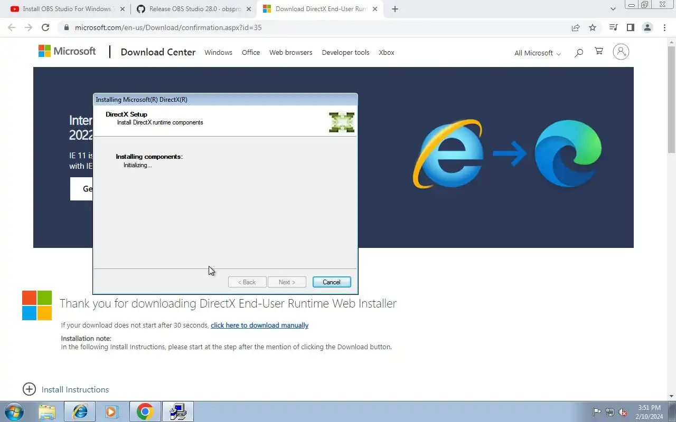The height and width of the screenshot is (422, 676).
Task: Open the Xbox menu item
Action: (387, 52)
